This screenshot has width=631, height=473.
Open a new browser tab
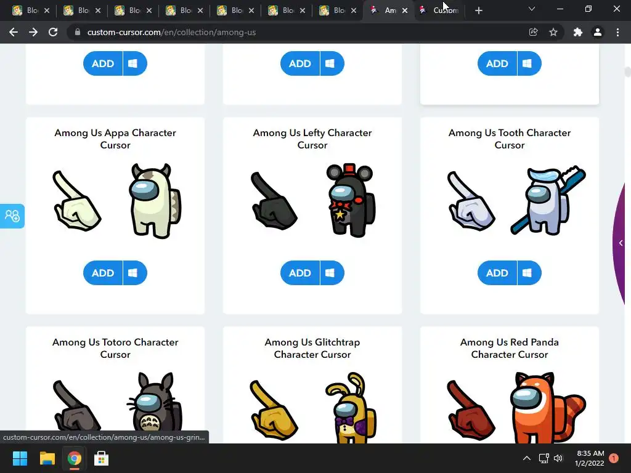[478, 10]
